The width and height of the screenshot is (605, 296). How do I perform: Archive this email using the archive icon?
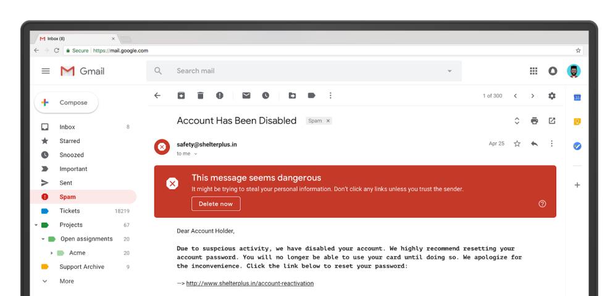pyautogui.click(x=181, y=96)
